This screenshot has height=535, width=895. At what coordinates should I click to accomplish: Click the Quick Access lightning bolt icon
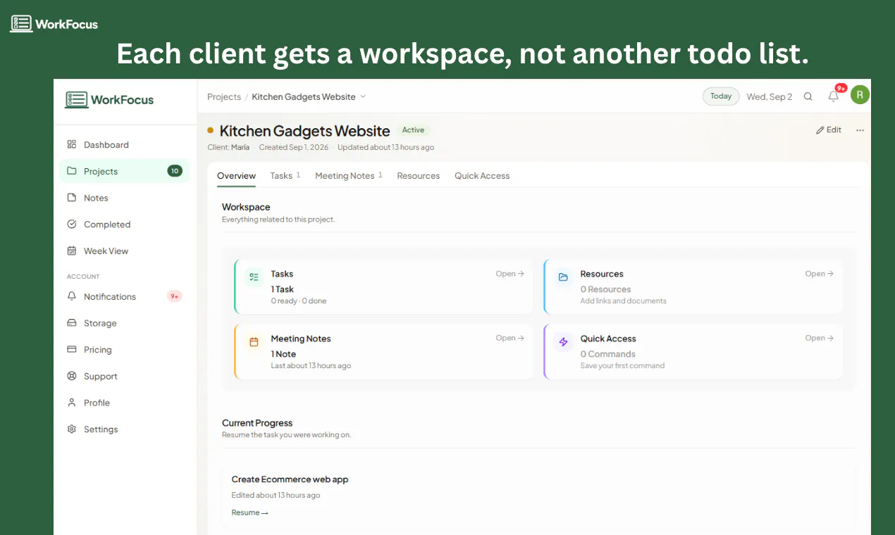[x=563, y=342]
